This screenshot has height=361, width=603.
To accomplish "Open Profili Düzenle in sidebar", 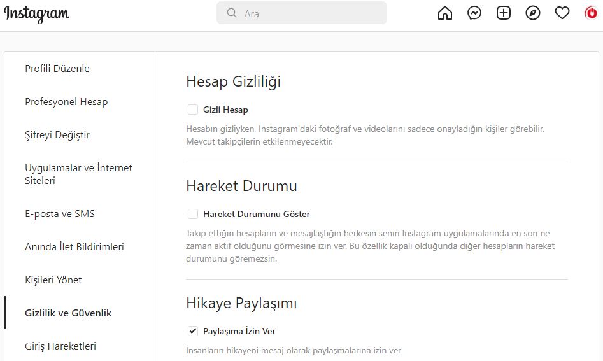I will pyautogui.click(x=57, y=69).
